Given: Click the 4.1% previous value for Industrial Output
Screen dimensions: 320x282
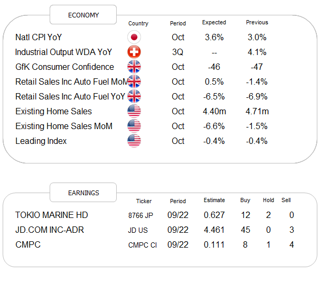Looking at the screenshot, I should tap(257, 52).
